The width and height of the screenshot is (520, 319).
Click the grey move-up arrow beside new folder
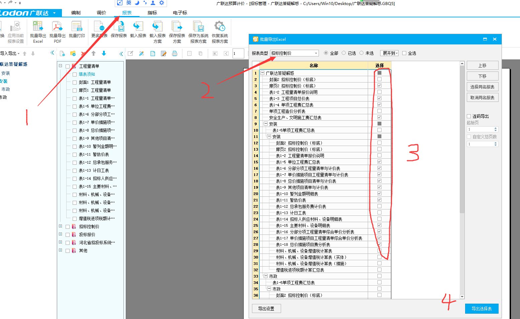(x=94, y=53)
